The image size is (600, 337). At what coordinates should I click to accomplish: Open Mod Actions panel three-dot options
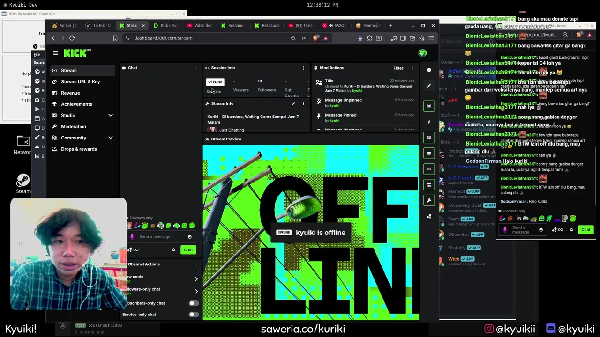coord(412,68)
